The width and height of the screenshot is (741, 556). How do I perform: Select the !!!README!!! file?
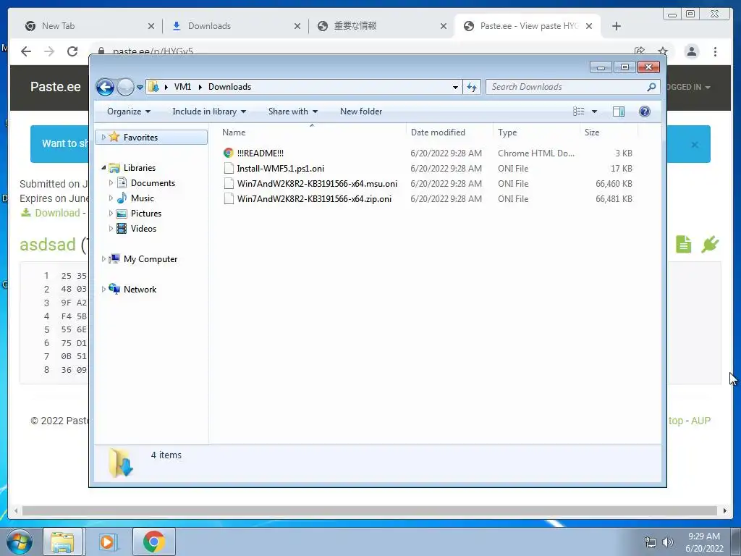pos(261,153)
